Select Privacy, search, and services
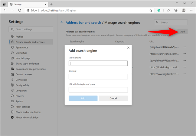 (31, 42)
